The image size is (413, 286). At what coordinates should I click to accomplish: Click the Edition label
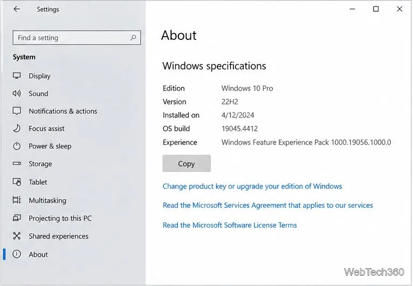(174, 88)
